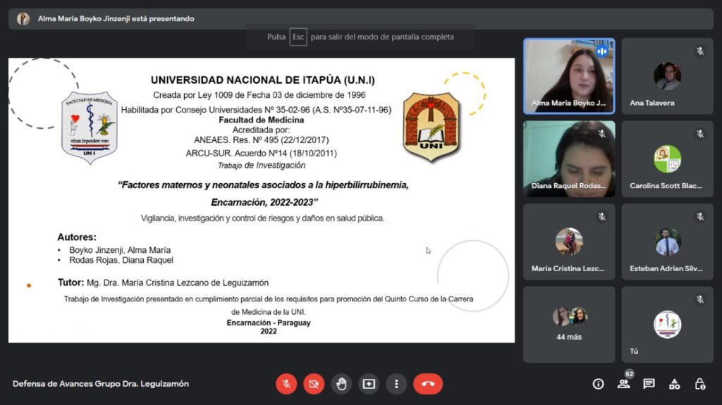Show the participants list panel

[x=623, y=384]
